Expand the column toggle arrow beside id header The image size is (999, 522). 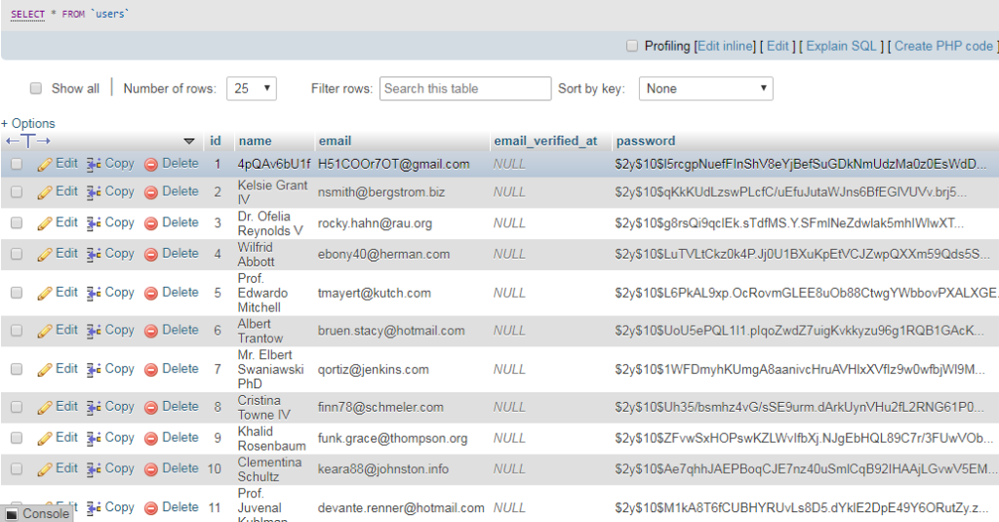point(189,141)
